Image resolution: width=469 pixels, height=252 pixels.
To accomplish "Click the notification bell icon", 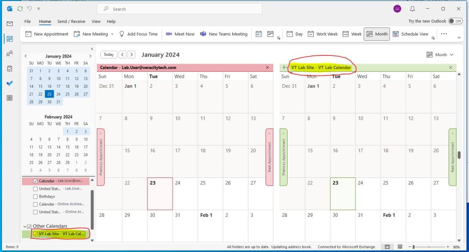I will [x=413, y=9].
